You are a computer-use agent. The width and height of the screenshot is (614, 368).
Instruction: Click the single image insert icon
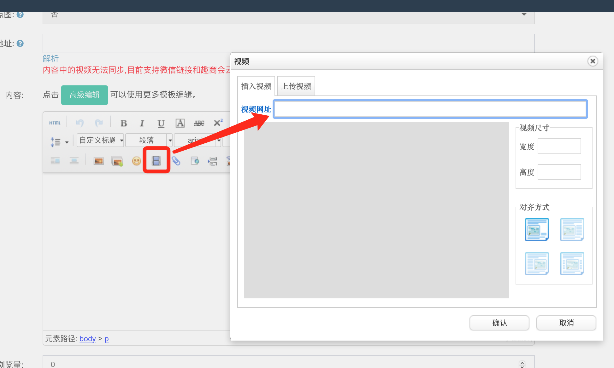[99, 161]
